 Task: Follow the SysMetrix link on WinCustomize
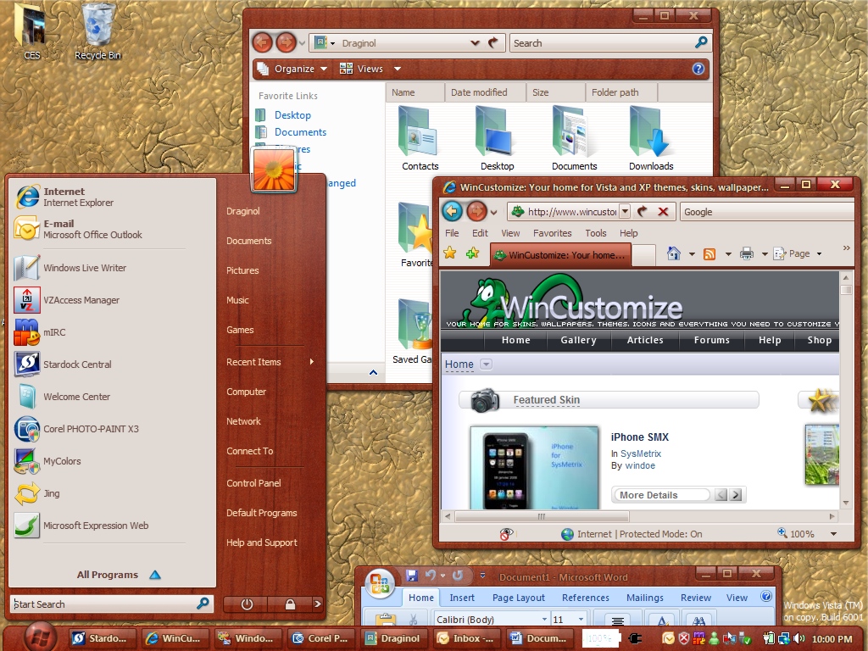[641, 453]
